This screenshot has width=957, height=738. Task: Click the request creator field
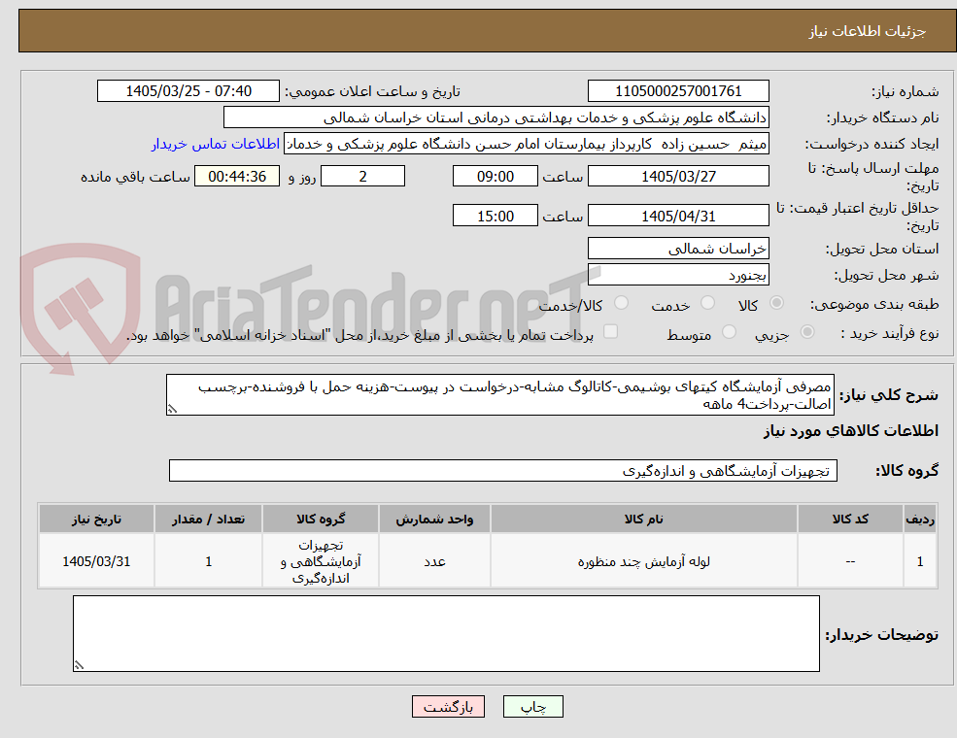click(x=526, y=144)
